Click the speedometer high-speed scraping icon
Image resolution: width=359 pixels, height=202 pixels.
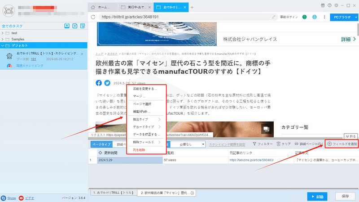pos(9,66)
